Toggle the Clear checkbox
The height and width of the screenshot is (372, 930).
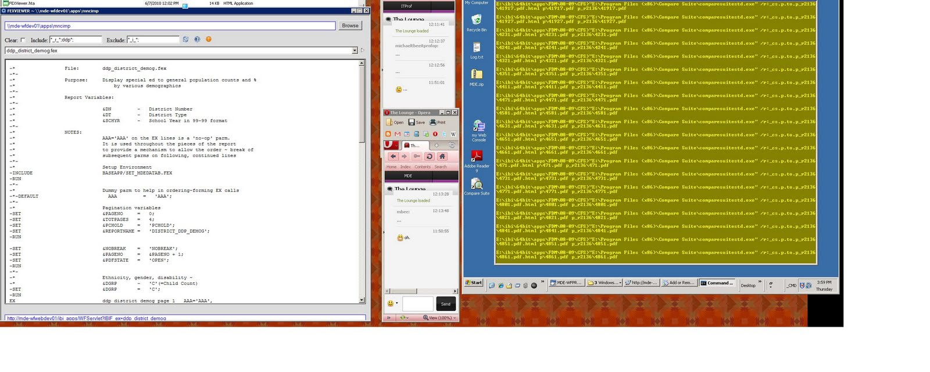[23, 40]
